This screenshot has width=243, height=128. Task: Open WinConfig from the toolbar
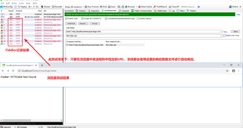click(6, 7)
